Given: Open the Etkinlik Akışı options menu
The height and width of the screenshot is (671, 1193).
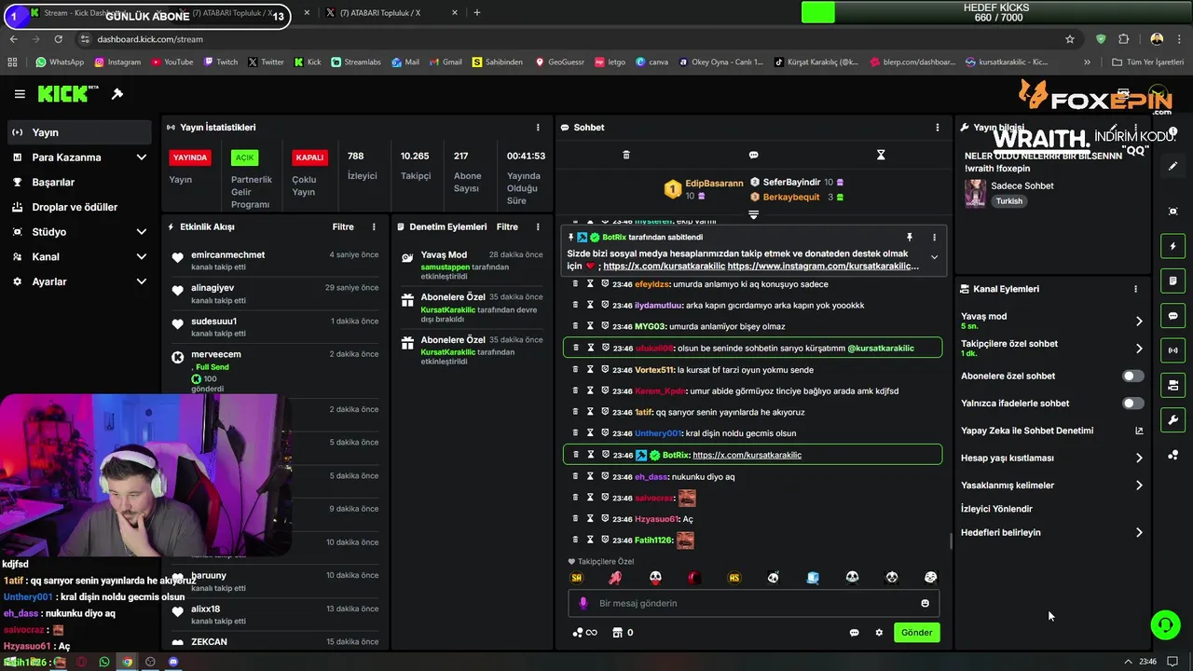Looking at the screenshot, I should pyautogui.click(x=374, y=226).
